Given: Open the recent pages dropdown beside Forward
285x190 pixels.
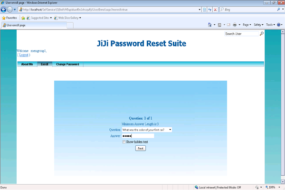Looking at the screenshot, I should pyautogui.click(x=15, y=9).
